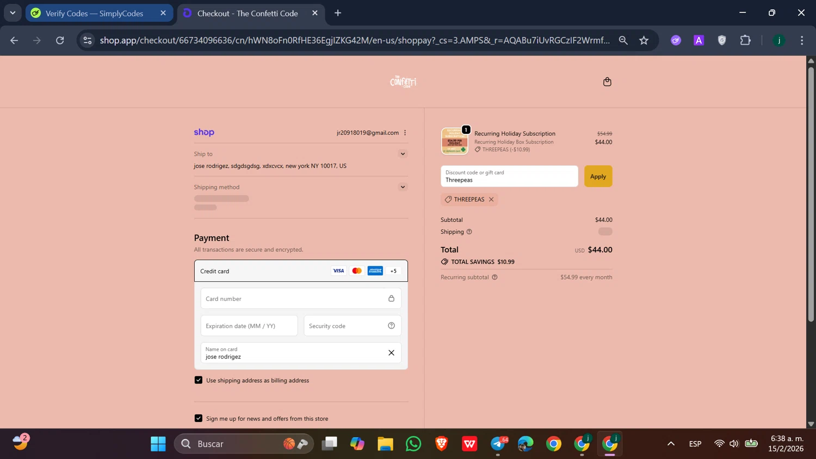The width and height of the screenshot is (816, 459).
Task: Open the browser zoom magnifier icon
Action: [x=623, y=40]
